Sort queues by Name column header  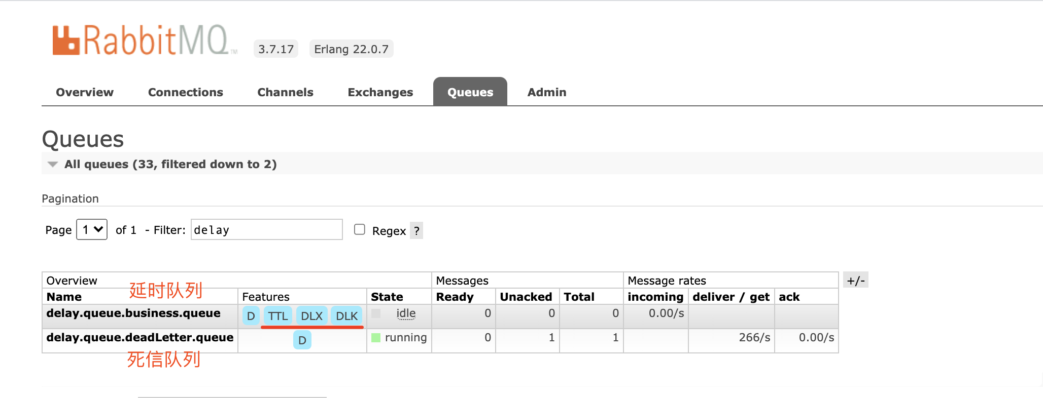[x=64, y=297]
